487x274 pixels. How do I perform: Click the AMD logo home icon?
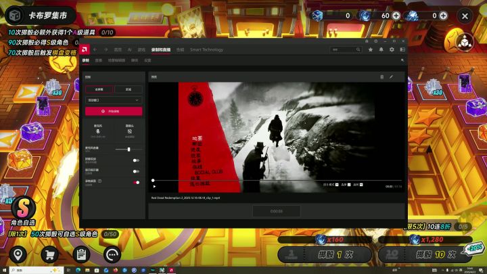pyautogui.click(x=84, y=49)
